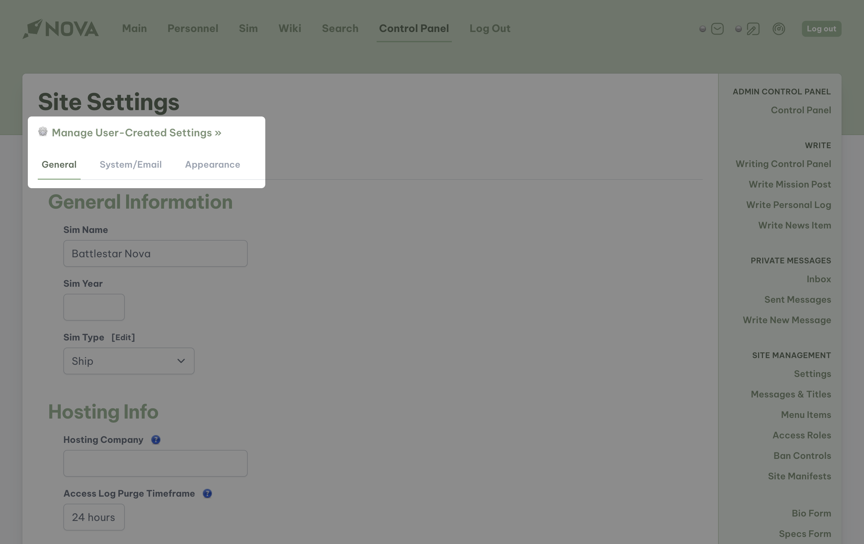Click the NOVA logo in the header
This screenshot has width=864, height=544.
pyautogui.click(x=60, y=29)
